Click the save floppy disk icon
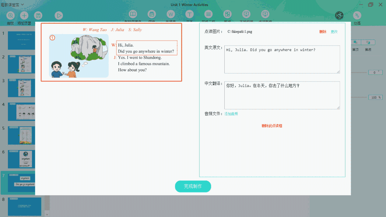 point(38,16)
